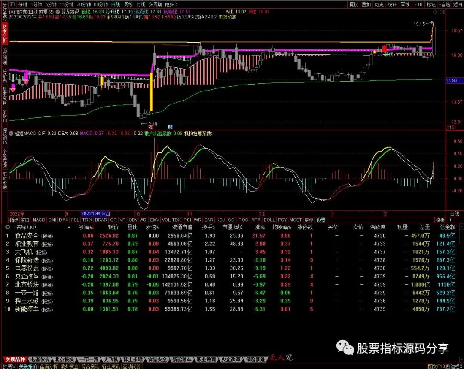
Task: Click 设置 in the indicator bar
Action: click(x=321, y=220)
